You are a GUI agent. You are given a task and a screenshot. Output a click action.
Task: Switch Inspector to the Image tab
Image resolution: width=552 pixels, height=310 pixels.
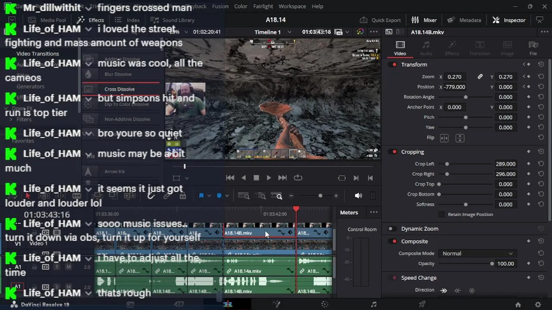[507, 48]
